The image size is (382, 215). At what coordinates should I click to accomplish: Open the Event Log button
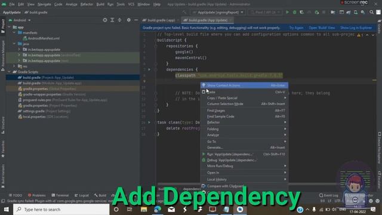(x=329, y=195)
